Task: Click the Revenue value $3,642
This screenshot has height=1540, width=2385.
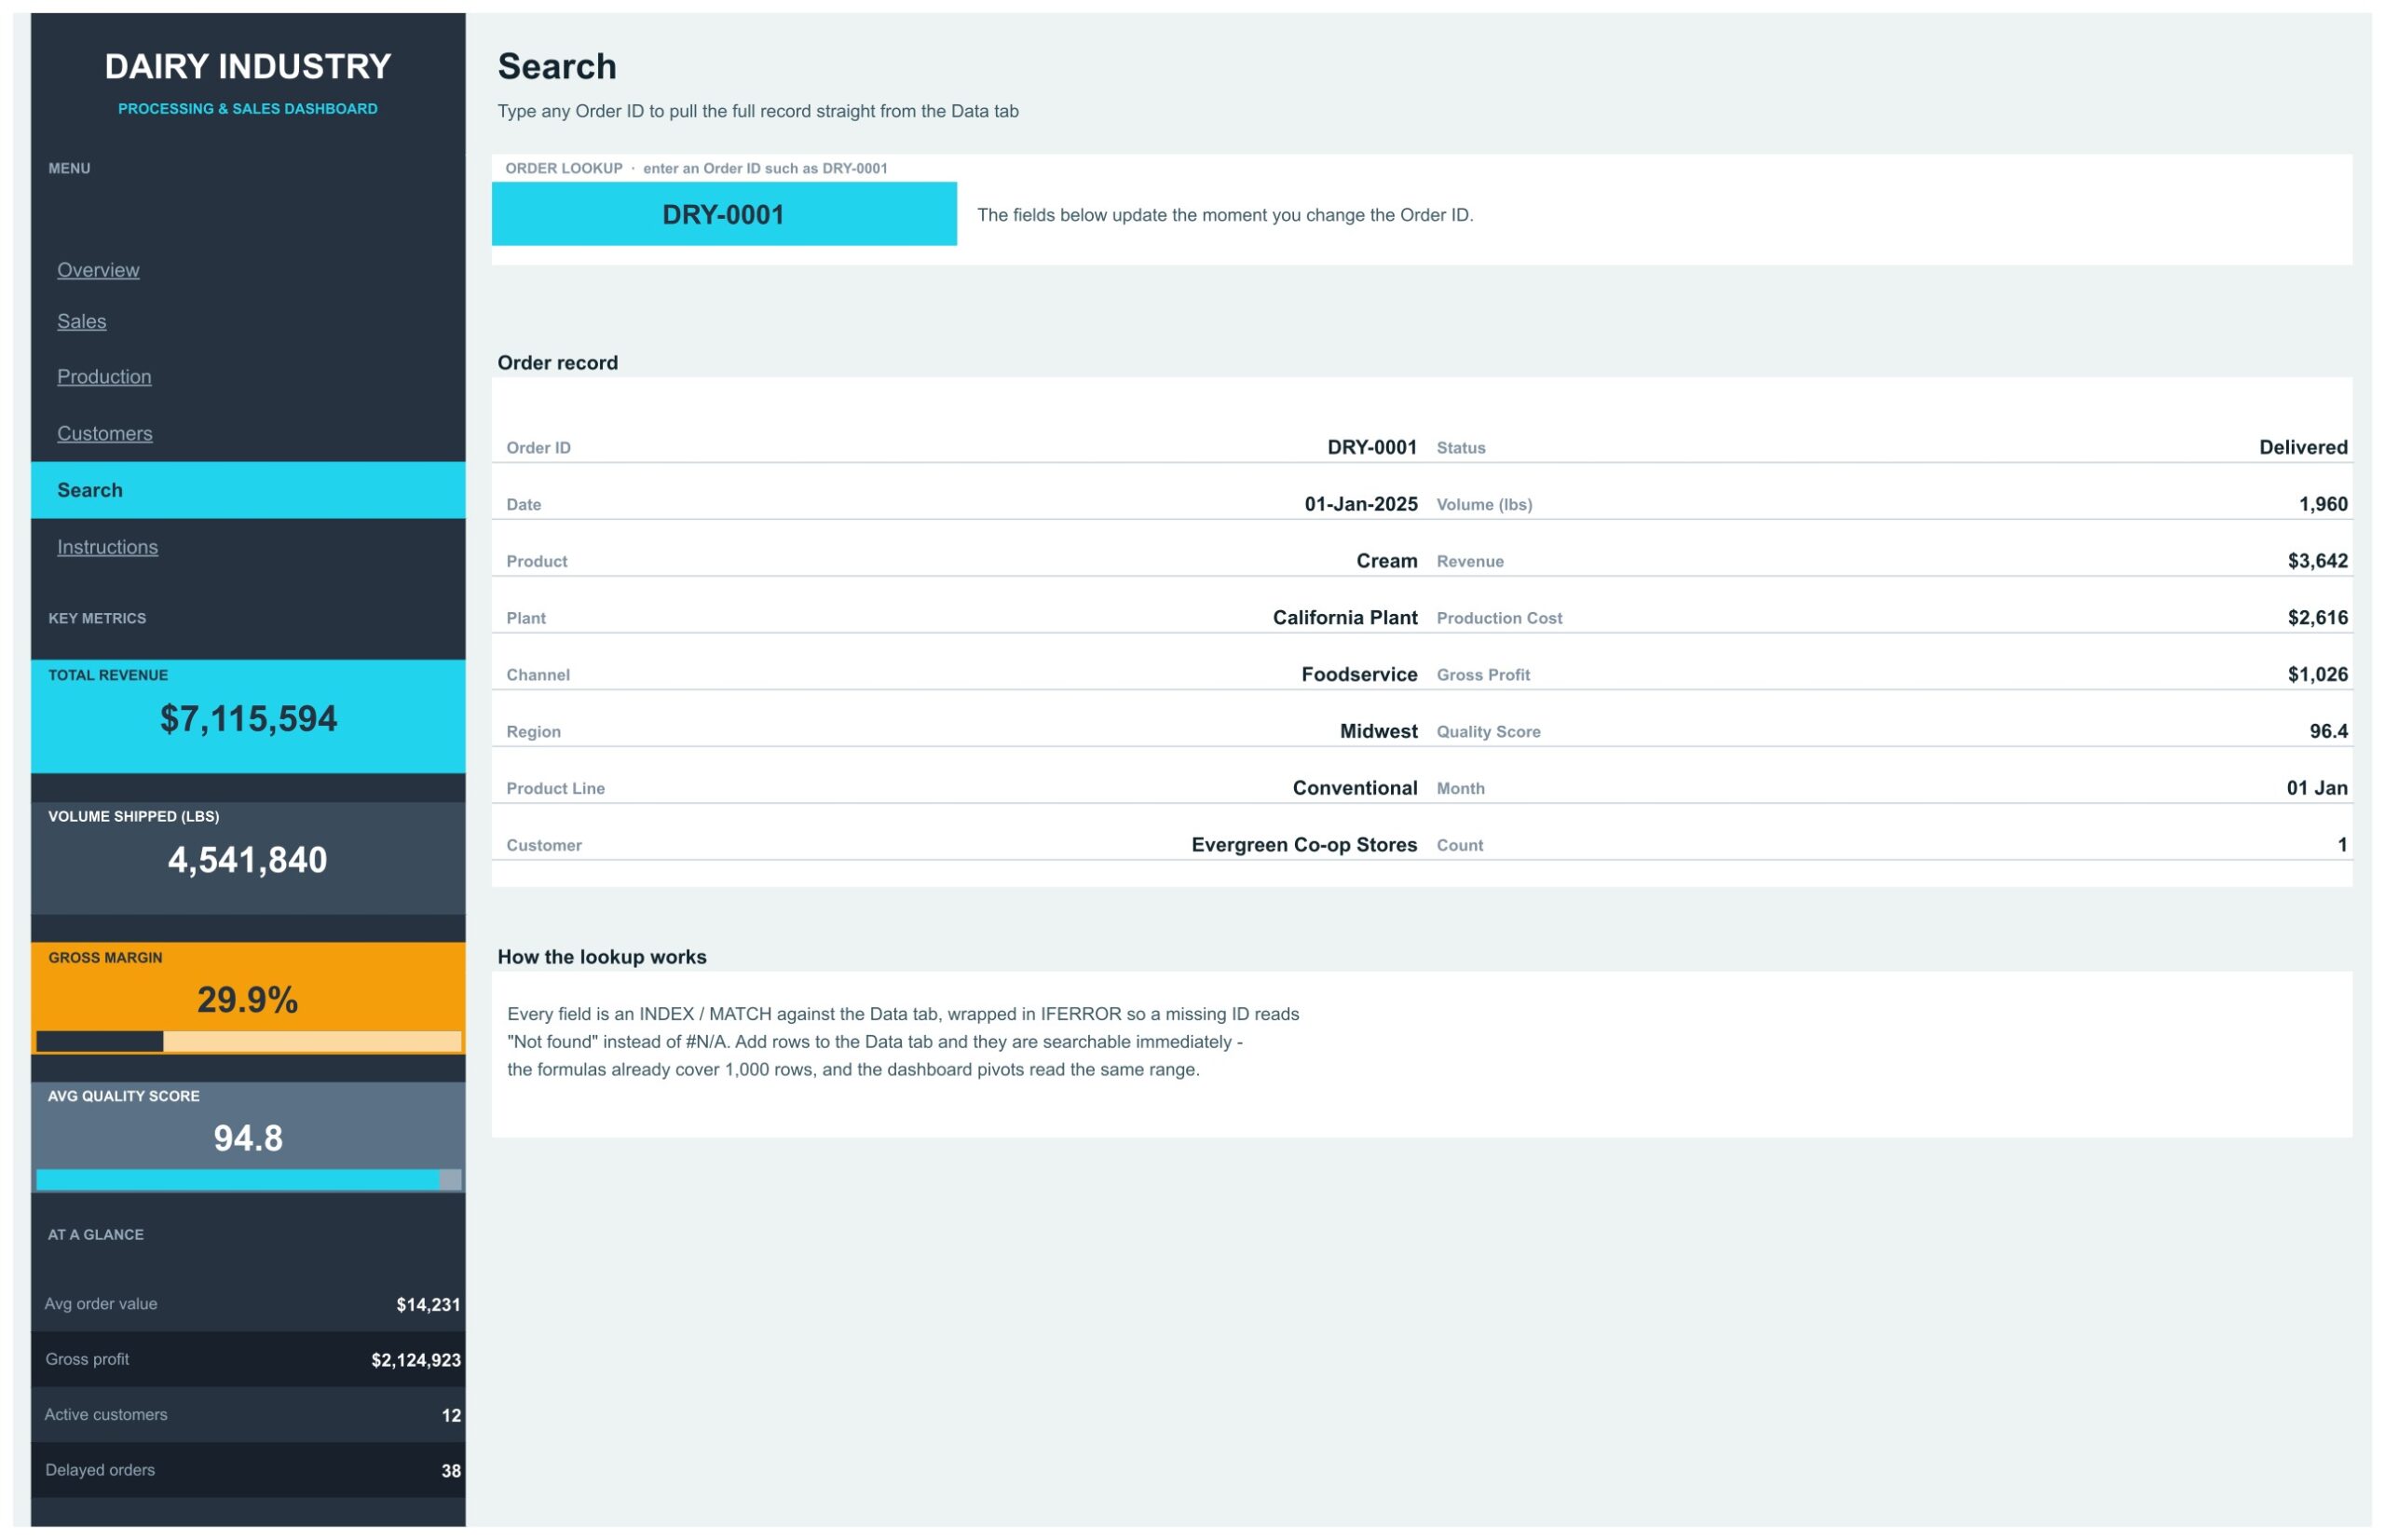Action: [2317, 561]
